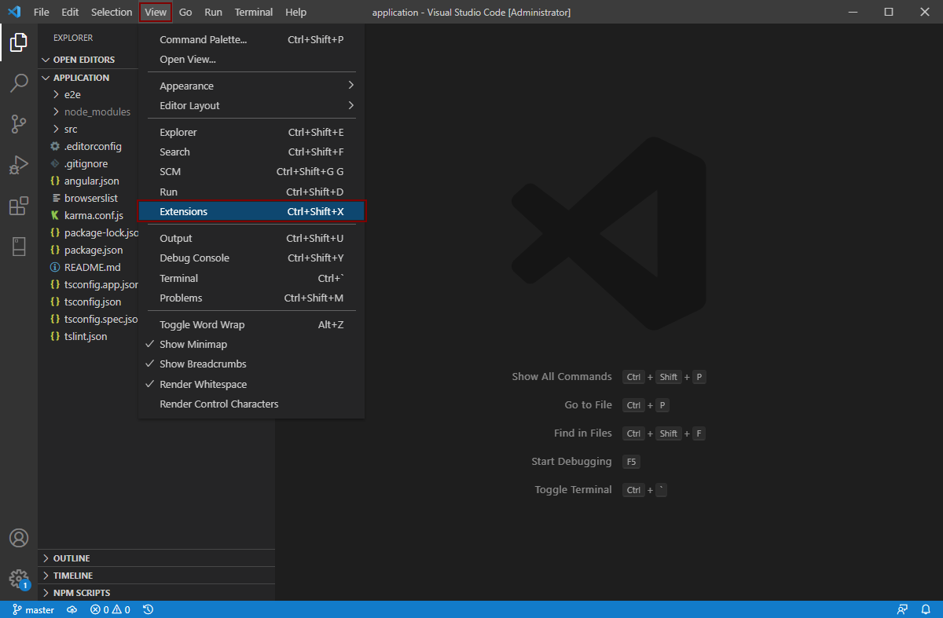Expand the OUTLINE panel

coord(156,558)
